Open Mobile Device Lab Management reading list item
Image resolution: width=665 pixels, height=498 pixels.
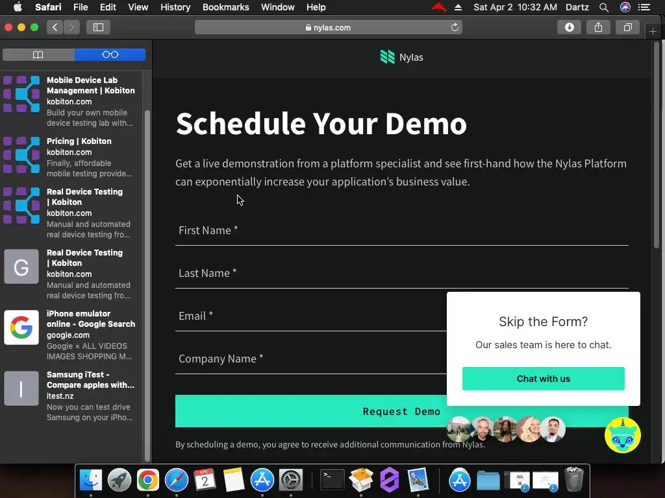(70, 101)
